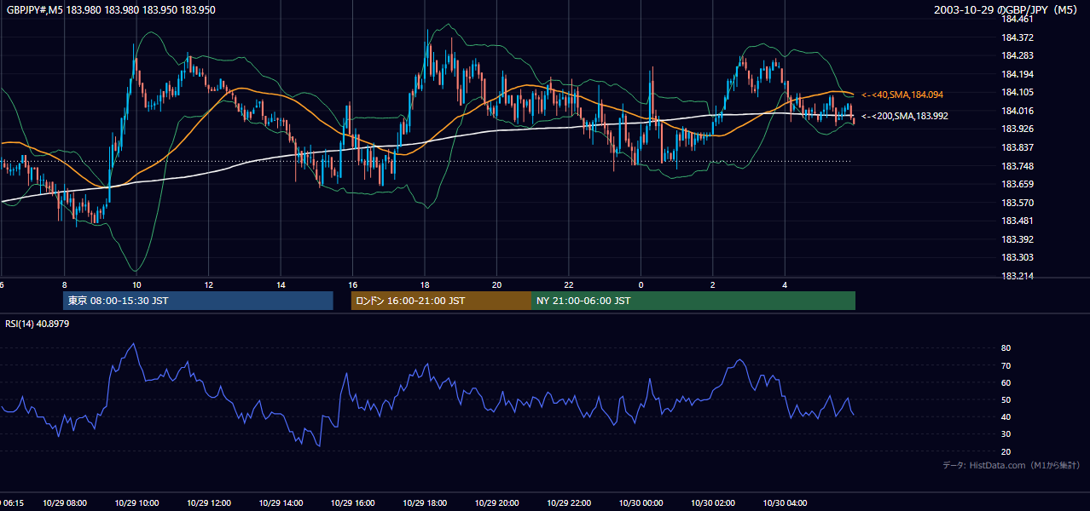Click the '2003-10-29 のGBP/JPY (M5)' chart heading
Image resolution: width=1090 pixels, height=511 pixels.
click(1007, 10)
